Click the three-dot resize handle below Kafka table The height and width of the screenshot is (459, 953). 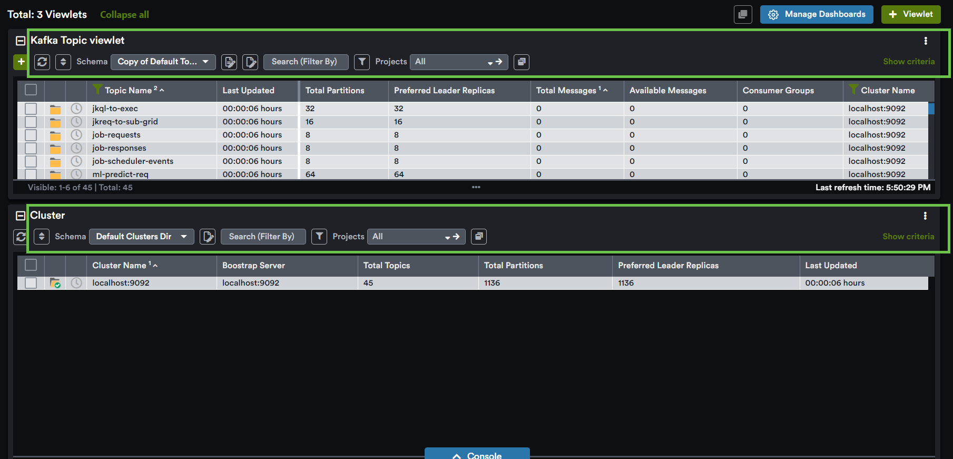(x=476, y=187)
